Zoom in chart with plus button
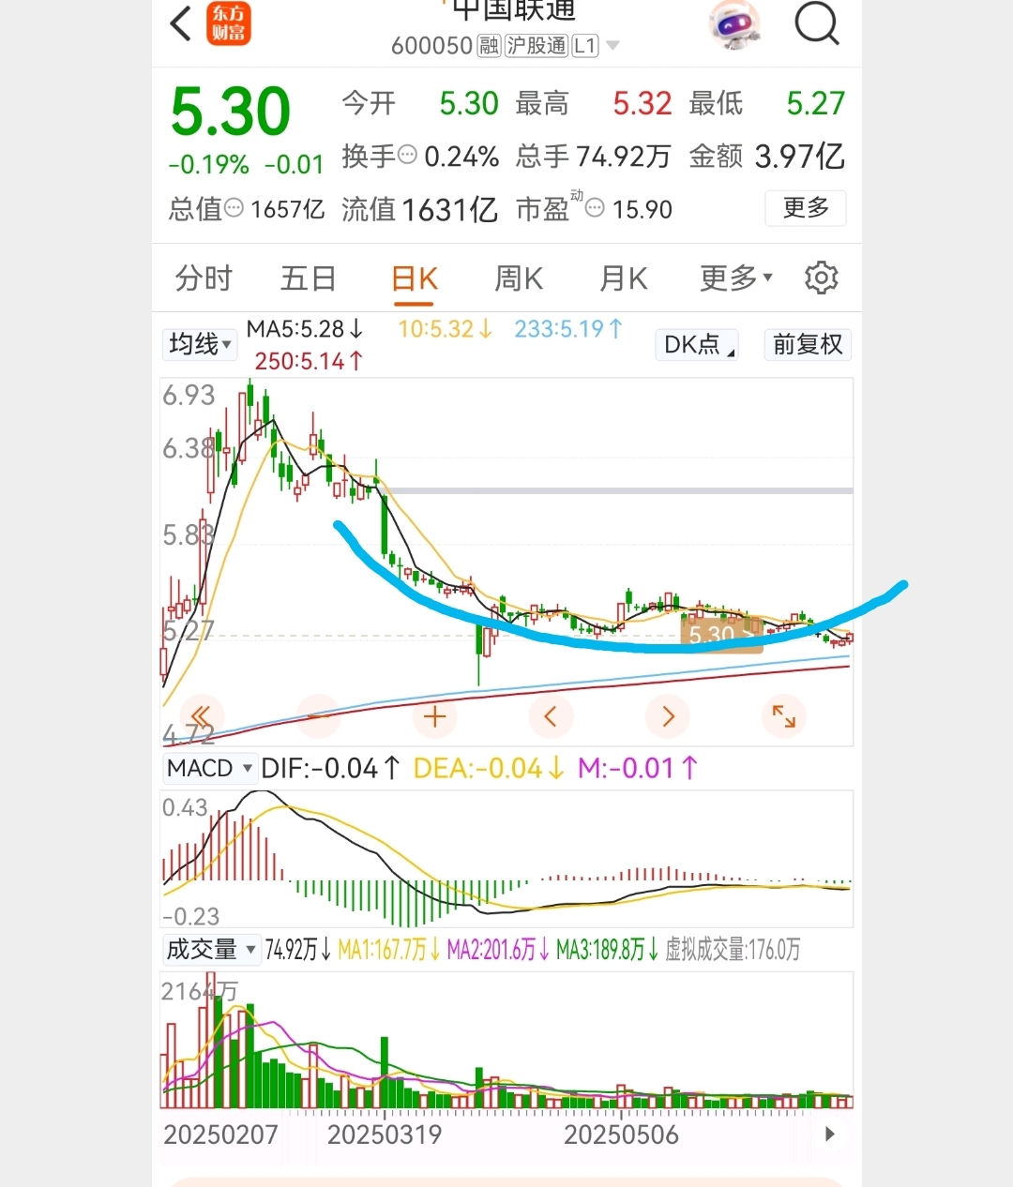The width and height of the screenshot is (1013, 1187). (x=434, y=717)
